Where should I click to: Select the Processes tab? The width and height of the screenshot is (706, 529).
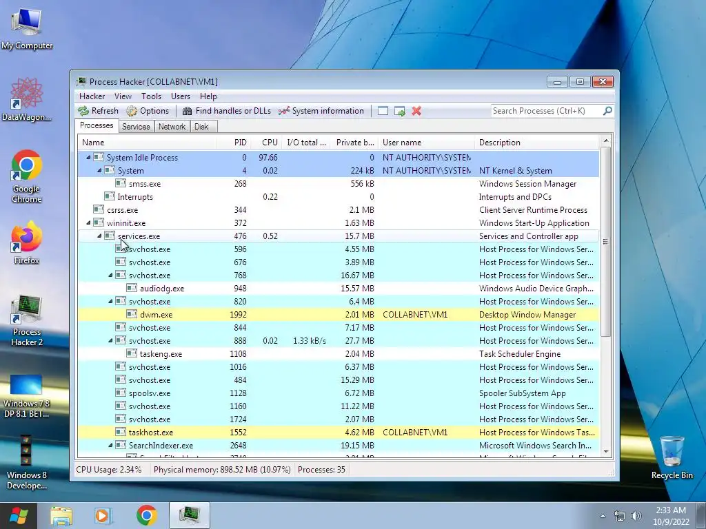pos(97,125)
